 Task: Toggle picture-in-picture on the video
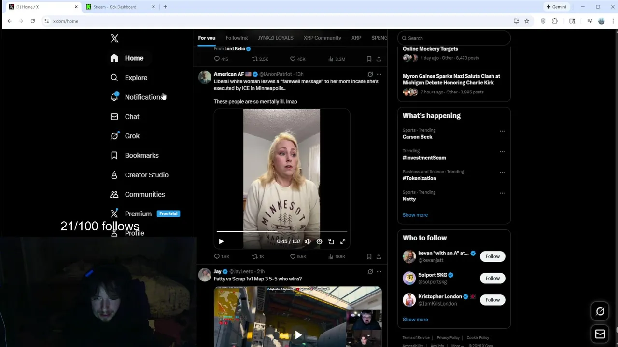[x=331, y=241]
